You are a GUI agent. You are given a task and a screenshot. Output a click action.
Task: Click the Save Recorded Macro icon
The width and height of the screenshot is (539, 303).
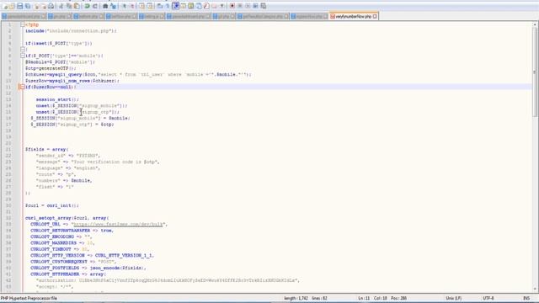(264, 6)
